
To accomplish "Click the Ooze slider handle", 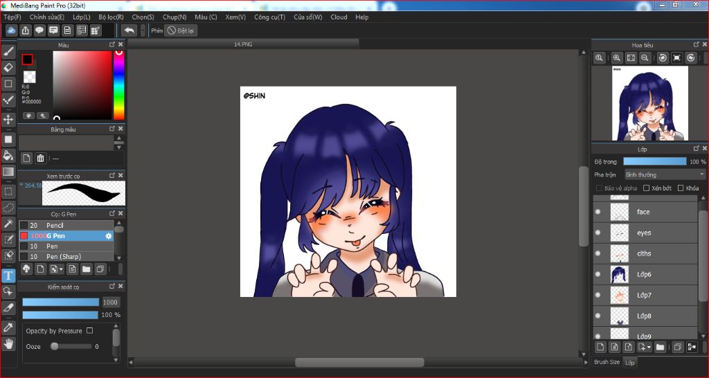I will pyautogui.click(x=54, y=346).
